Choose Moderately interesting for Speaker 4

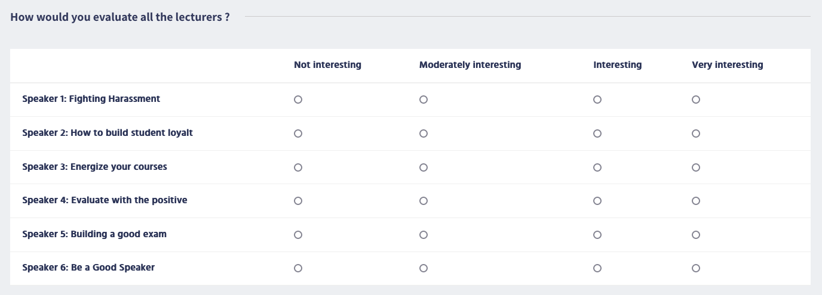[x=424, y=201]
